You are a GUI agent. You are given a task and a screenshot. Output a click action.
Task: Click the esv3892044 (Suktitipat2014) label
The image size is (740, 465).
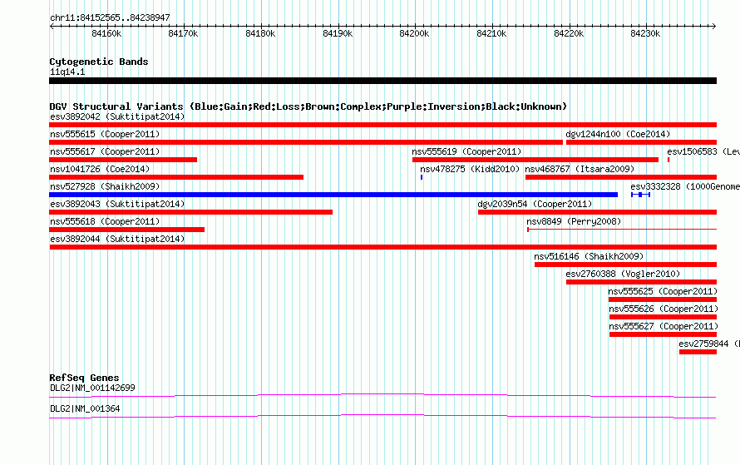point(117,239)
